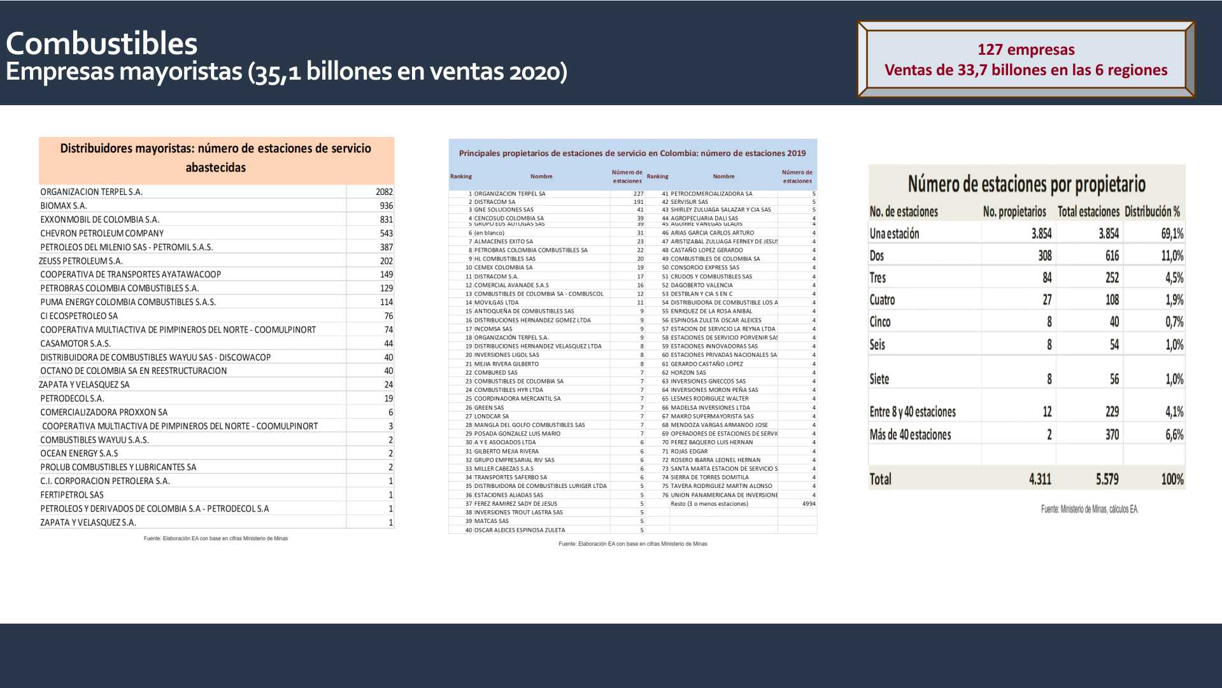Click 'HORZON SAS' row
This screenshot has width=1222, height=688.
pos(731,373)
